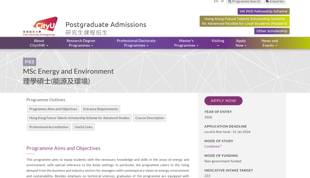Expand About CityUHK menu

point(39,43)
